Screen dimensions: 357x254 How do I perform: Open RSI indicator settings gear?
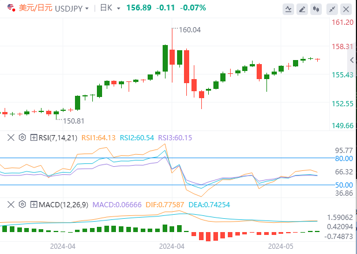coord(22,137)
